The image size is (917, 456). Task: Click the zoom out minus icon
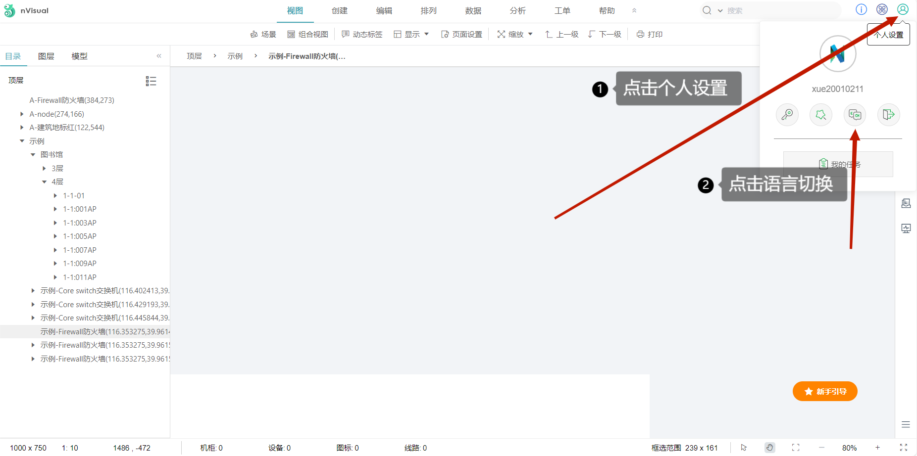click(x=821, y=448)
